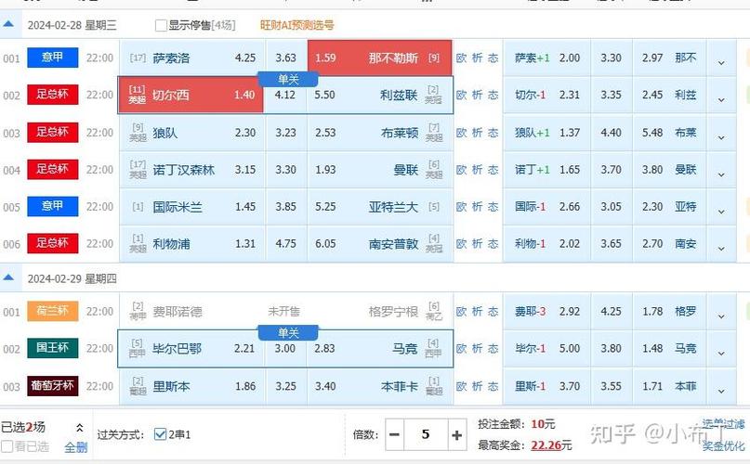This screenshot has width=750, height=464.
Task: Decrease the multiplier with minus button
Action: 395,435
